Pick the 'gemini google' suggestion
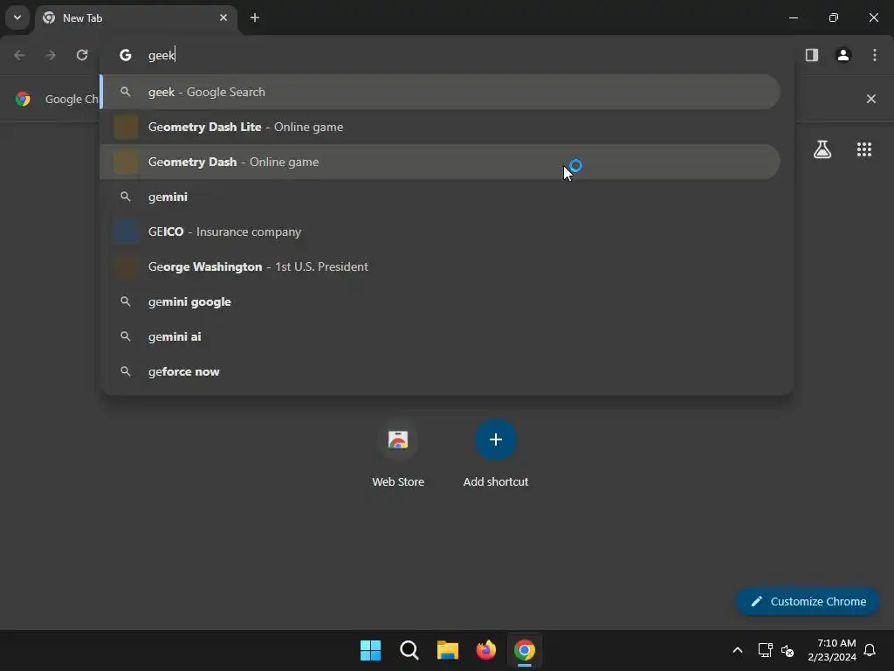 440,301
